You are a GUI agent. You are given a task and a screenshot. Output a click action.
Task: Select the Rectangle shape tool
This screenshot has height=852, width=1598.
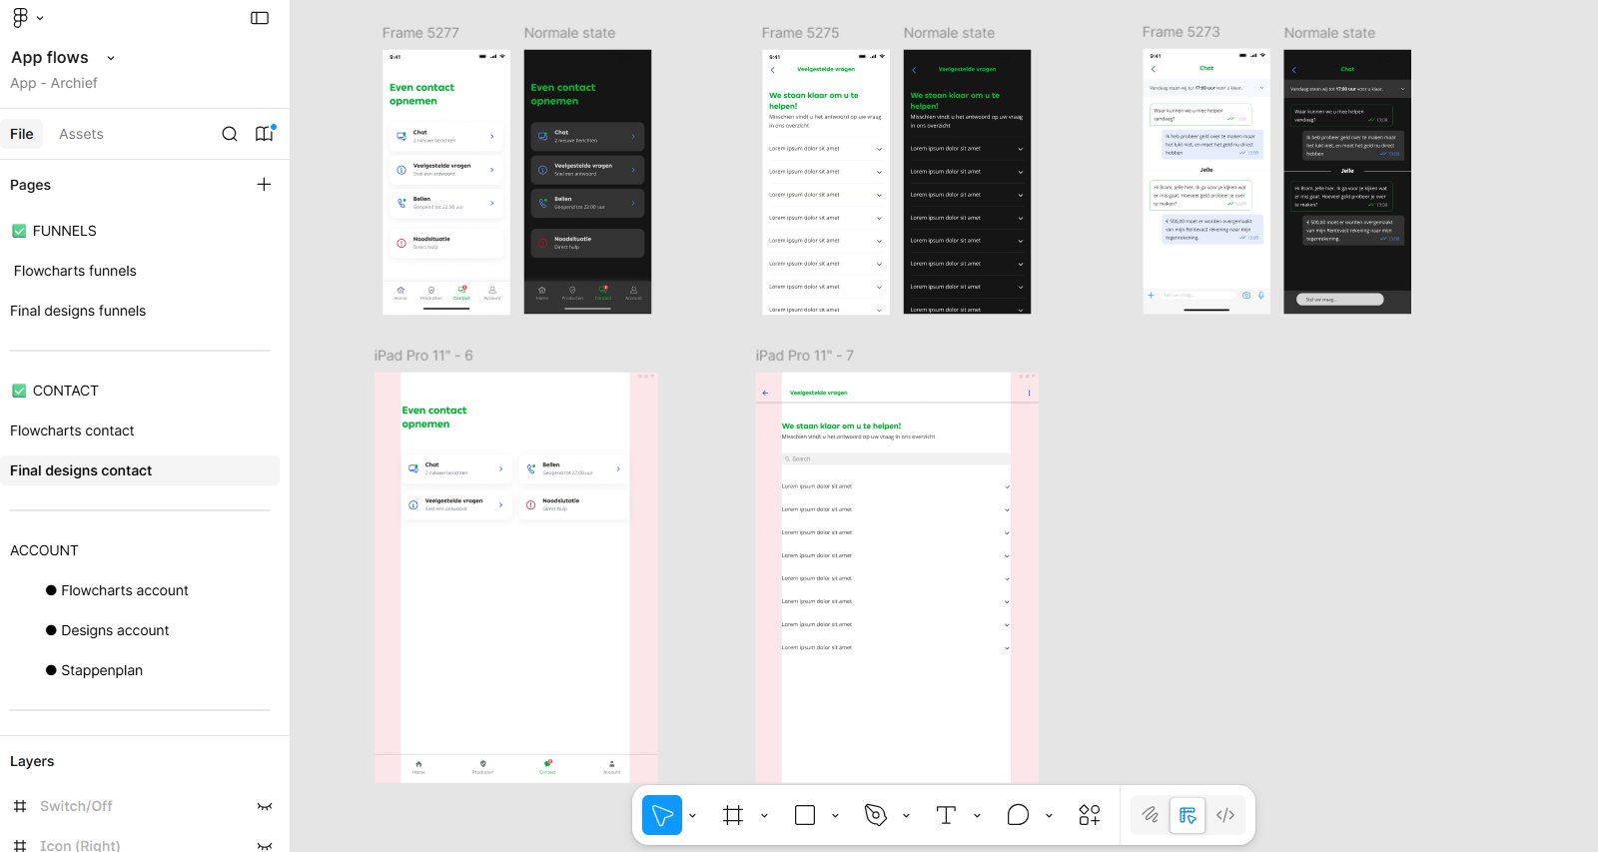(805, 815)
